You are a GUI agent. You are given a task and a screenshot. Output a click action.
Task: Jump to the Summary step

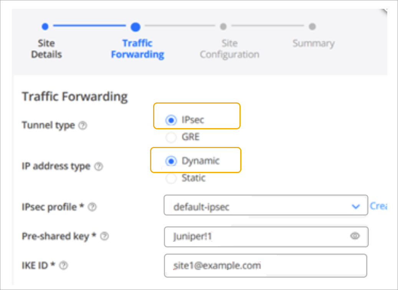[x=313, y=43]
